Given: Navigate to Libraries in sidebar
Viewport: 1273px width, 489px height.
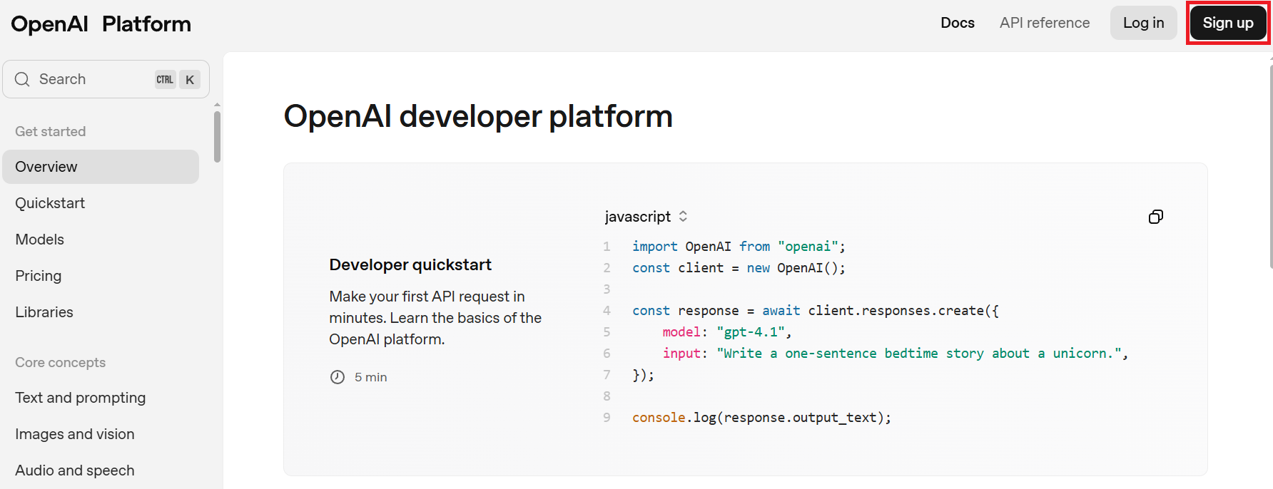Looking at the screenshot, I should tap(44, 312).
